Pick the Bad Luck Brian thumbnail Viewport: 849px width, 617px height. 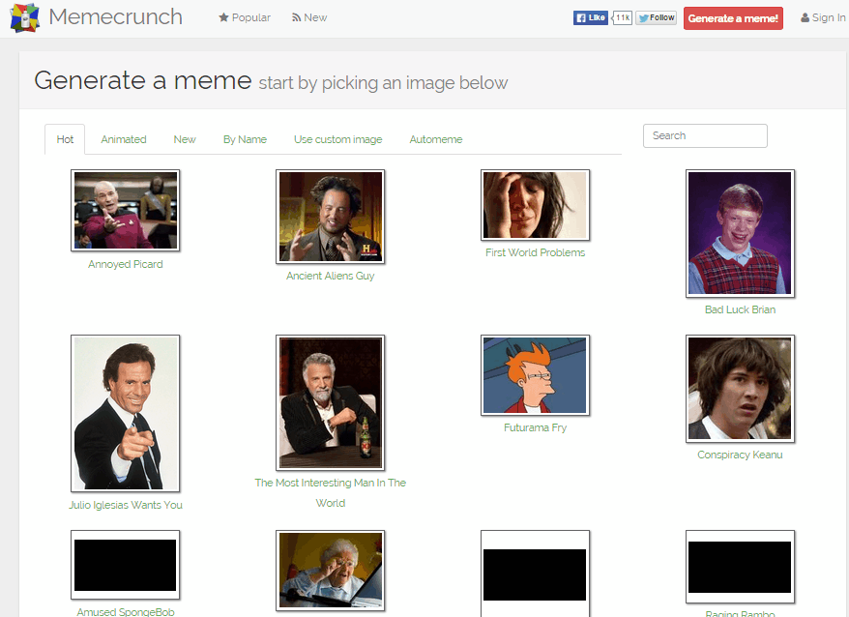(x=740, y=233)
